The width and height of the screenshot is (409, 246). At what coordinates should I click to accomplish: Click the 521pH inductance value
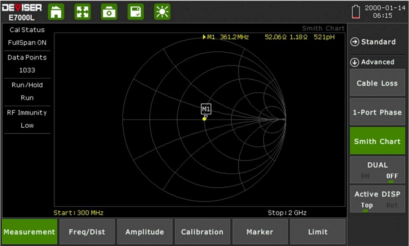point(324,37)
